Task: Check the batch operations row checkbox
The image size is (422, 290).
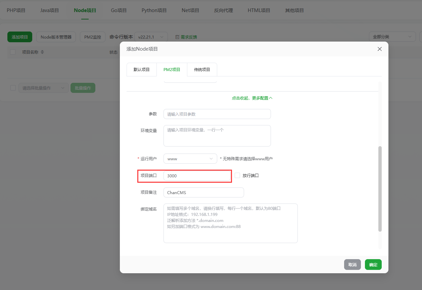Action: 12,88
